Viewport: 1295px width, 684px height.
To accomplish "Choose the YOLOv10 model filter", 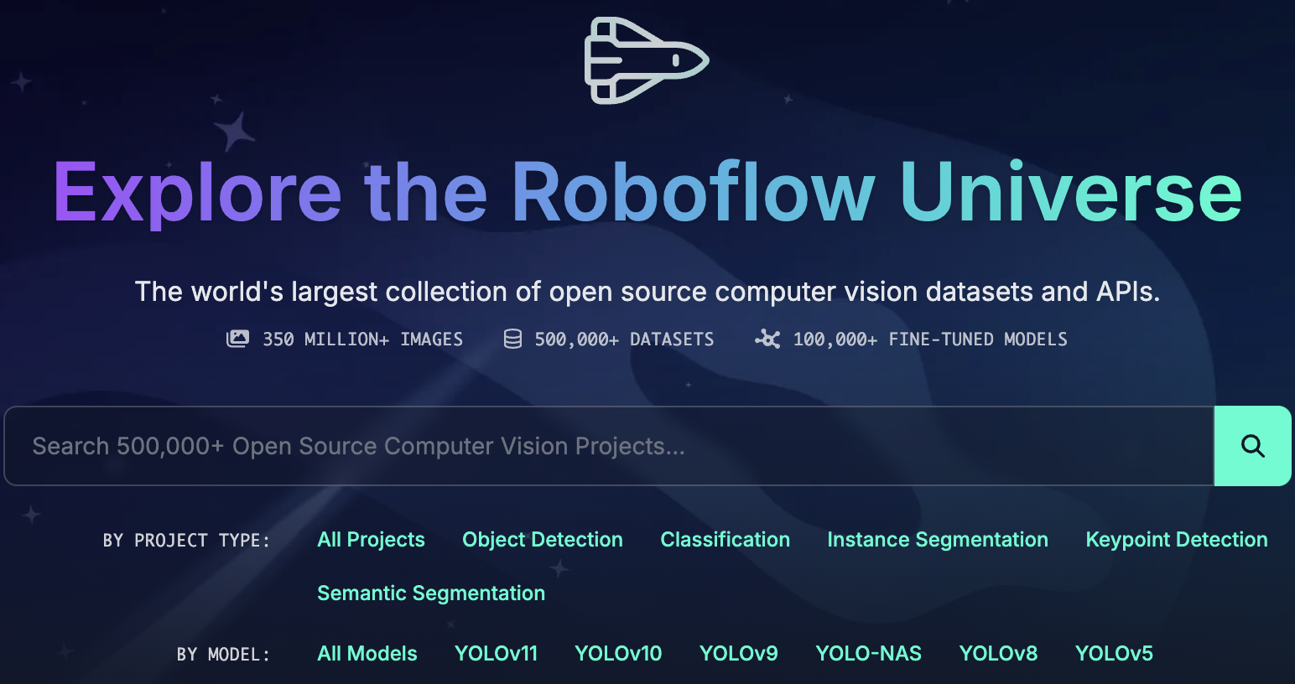I will tap(618, 654).
